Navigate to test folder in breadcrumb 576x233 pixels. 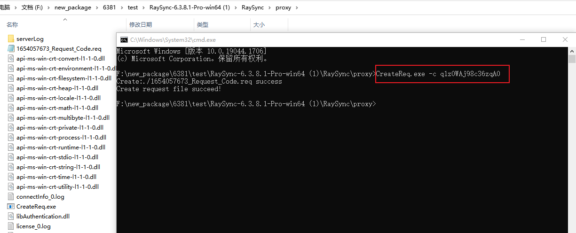pos(133,8)
